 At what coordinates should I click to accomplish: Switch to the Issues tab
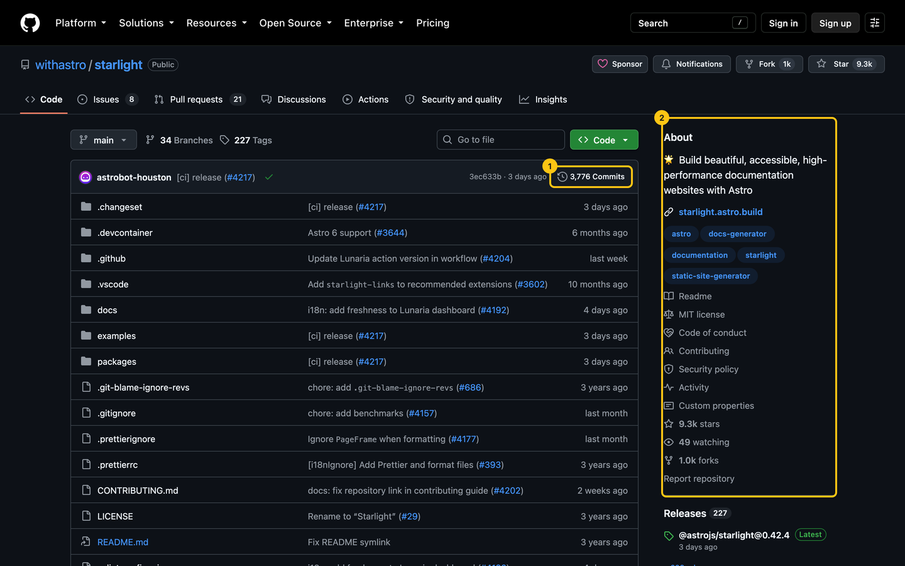click(107, 99)
